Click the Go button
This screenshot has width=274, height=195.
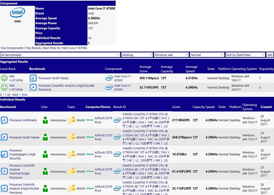point(270,55)
